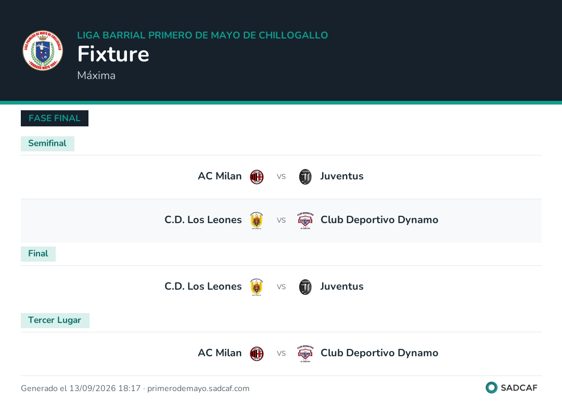Click Juventus team name in the Final

[342, 287]
